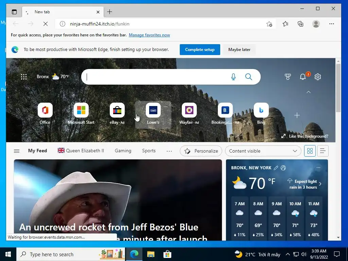
Task: Open the Collections icon
Action: [x=300, y=24]
